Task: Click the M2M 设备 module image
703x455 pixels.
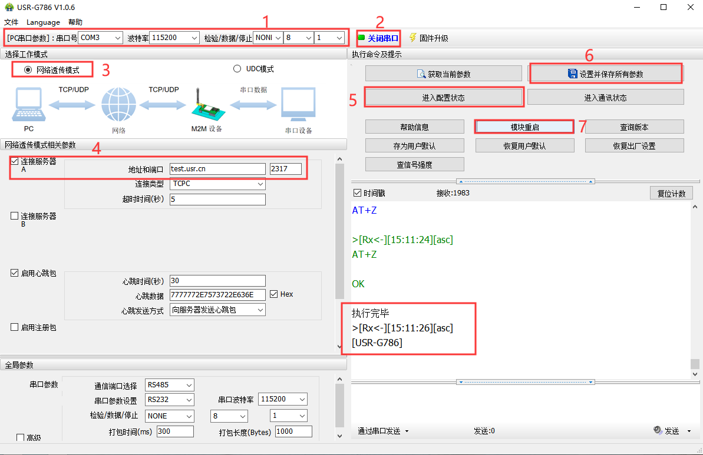Action: (207, 106)
